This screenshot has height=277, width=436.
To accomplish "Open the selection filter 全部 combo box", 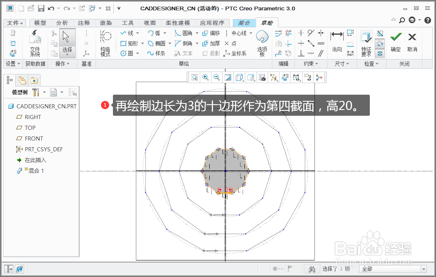I will point(393,269).
